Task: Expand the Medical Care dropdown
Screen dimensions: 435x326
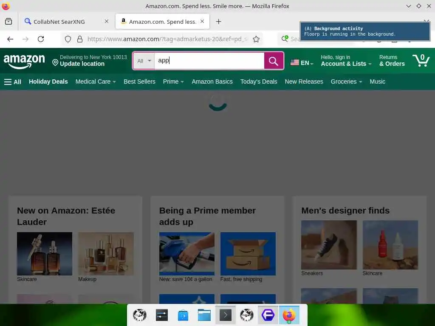Action: pos(96,82)
